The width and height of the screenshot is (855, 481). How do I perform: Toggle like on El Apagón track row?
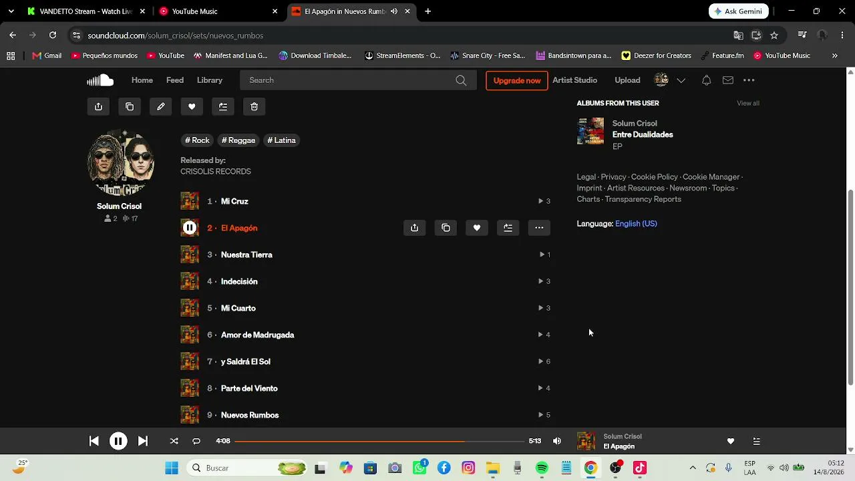[477, 228]
